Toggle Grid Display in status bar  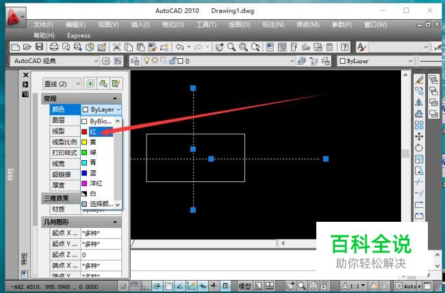point(134,286)
